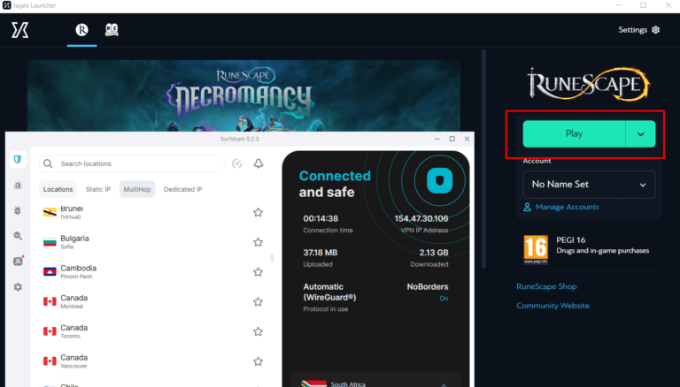The image size is (680, 387).
Task: Open the RuneScape Shop link
Action: click(x=546, y=286)
